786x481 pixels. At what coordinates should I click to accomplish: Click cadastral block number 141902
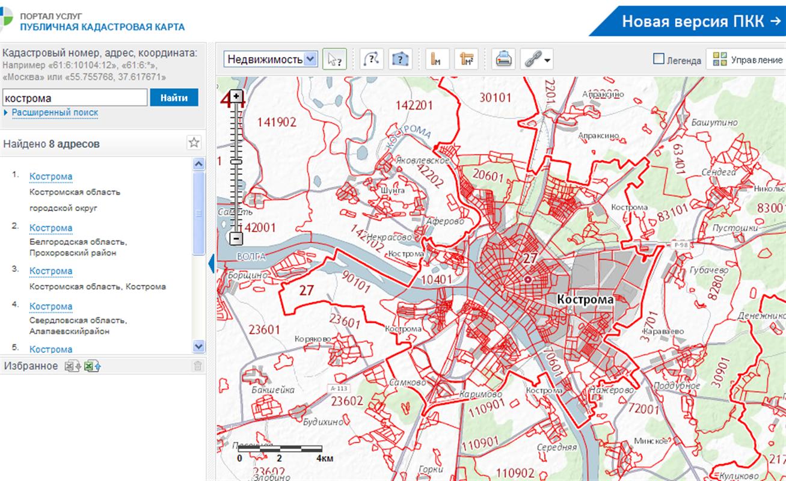(x=277, y=122)
